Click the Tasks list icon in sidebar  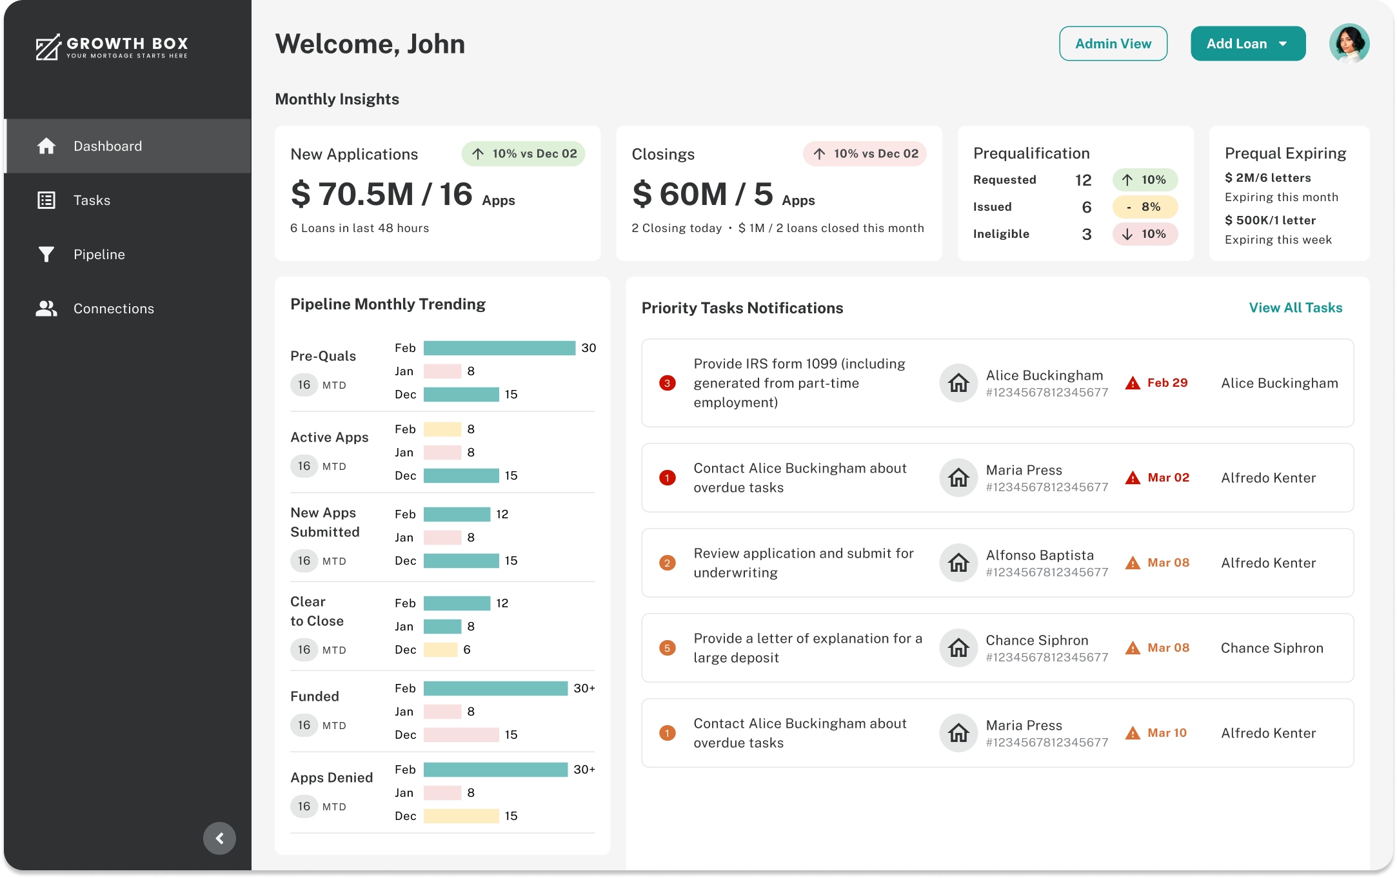(x=46, y=200)
